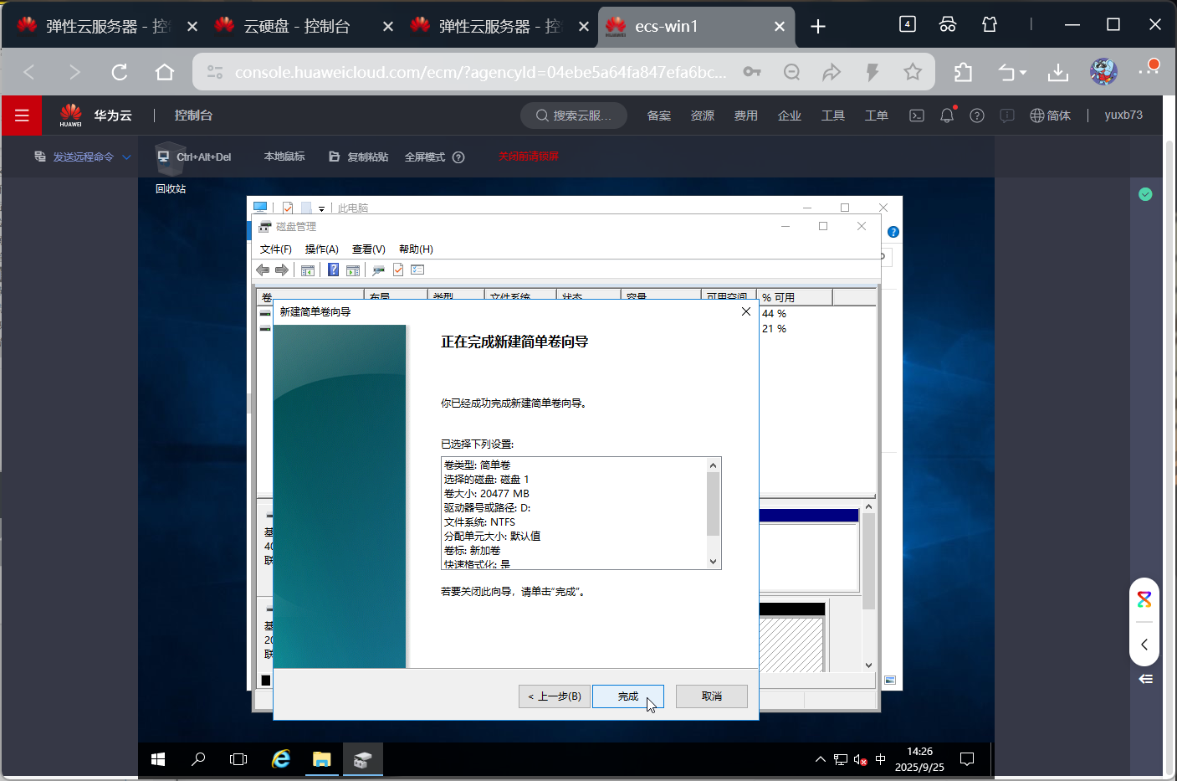Image resolution: width=1177 pixels, height=781 pixels.
Task: Open the 操作(A) menu
Action: pyautogui.click(x=322, y=249)
